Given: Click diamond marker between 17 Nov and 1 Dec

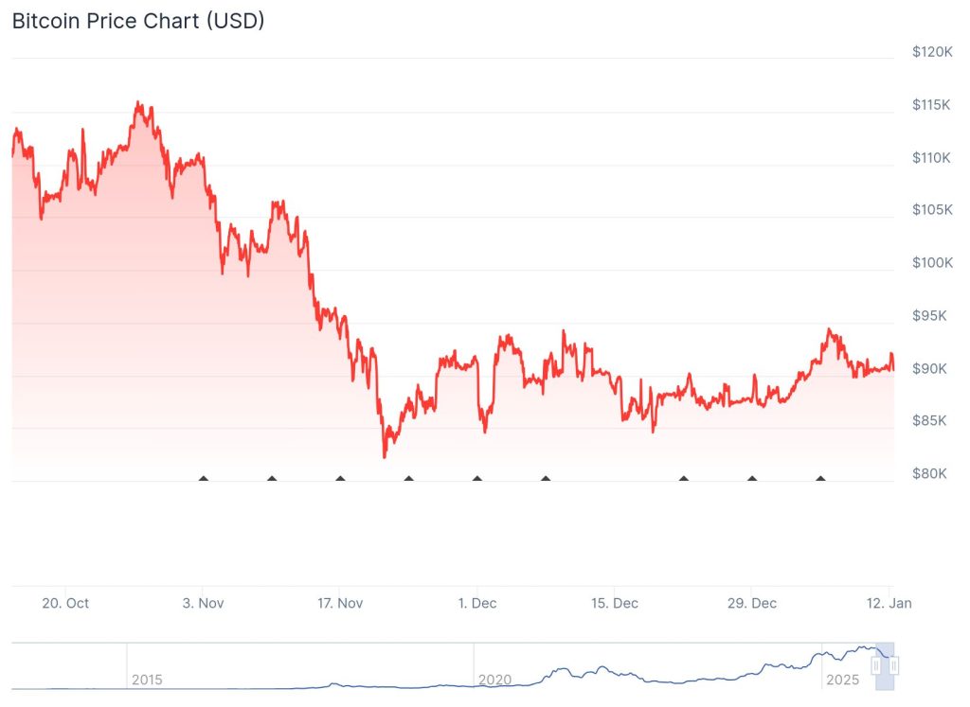Looking at the screenshot, I should (x=409, y=478).
